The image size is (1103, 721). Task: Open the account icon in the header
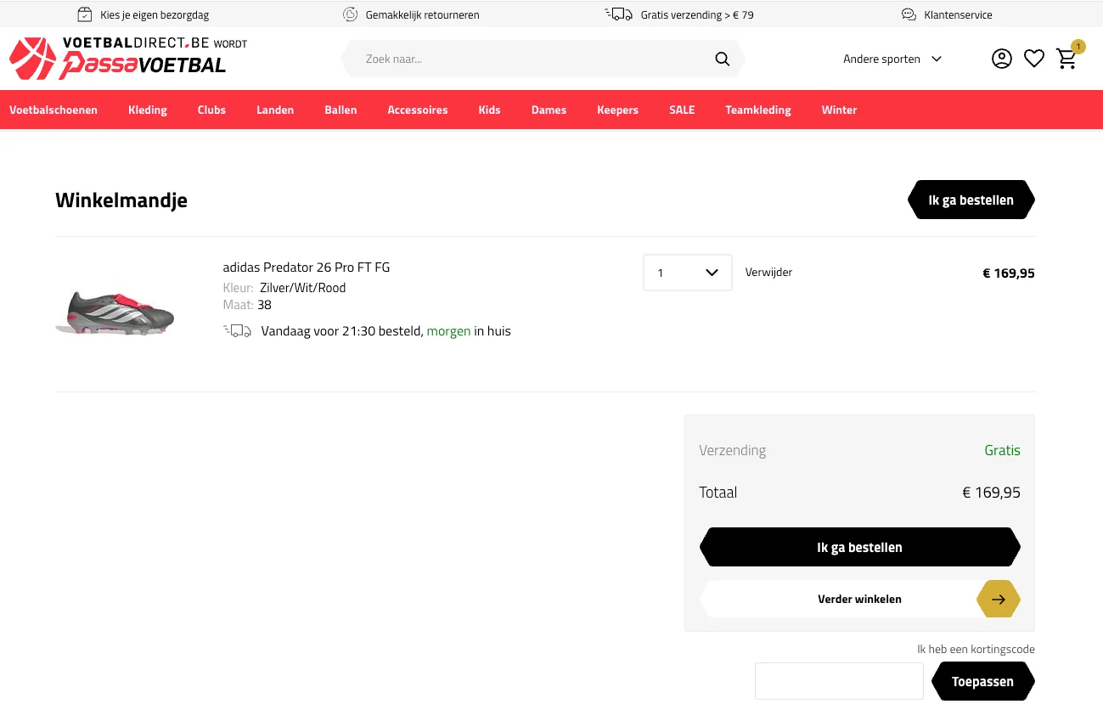pyautogui.click(x=1002, y=58)
